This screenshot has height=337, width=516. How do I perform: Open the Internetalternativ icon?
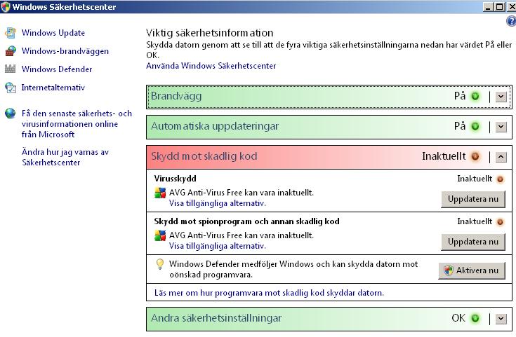[11, 88]
